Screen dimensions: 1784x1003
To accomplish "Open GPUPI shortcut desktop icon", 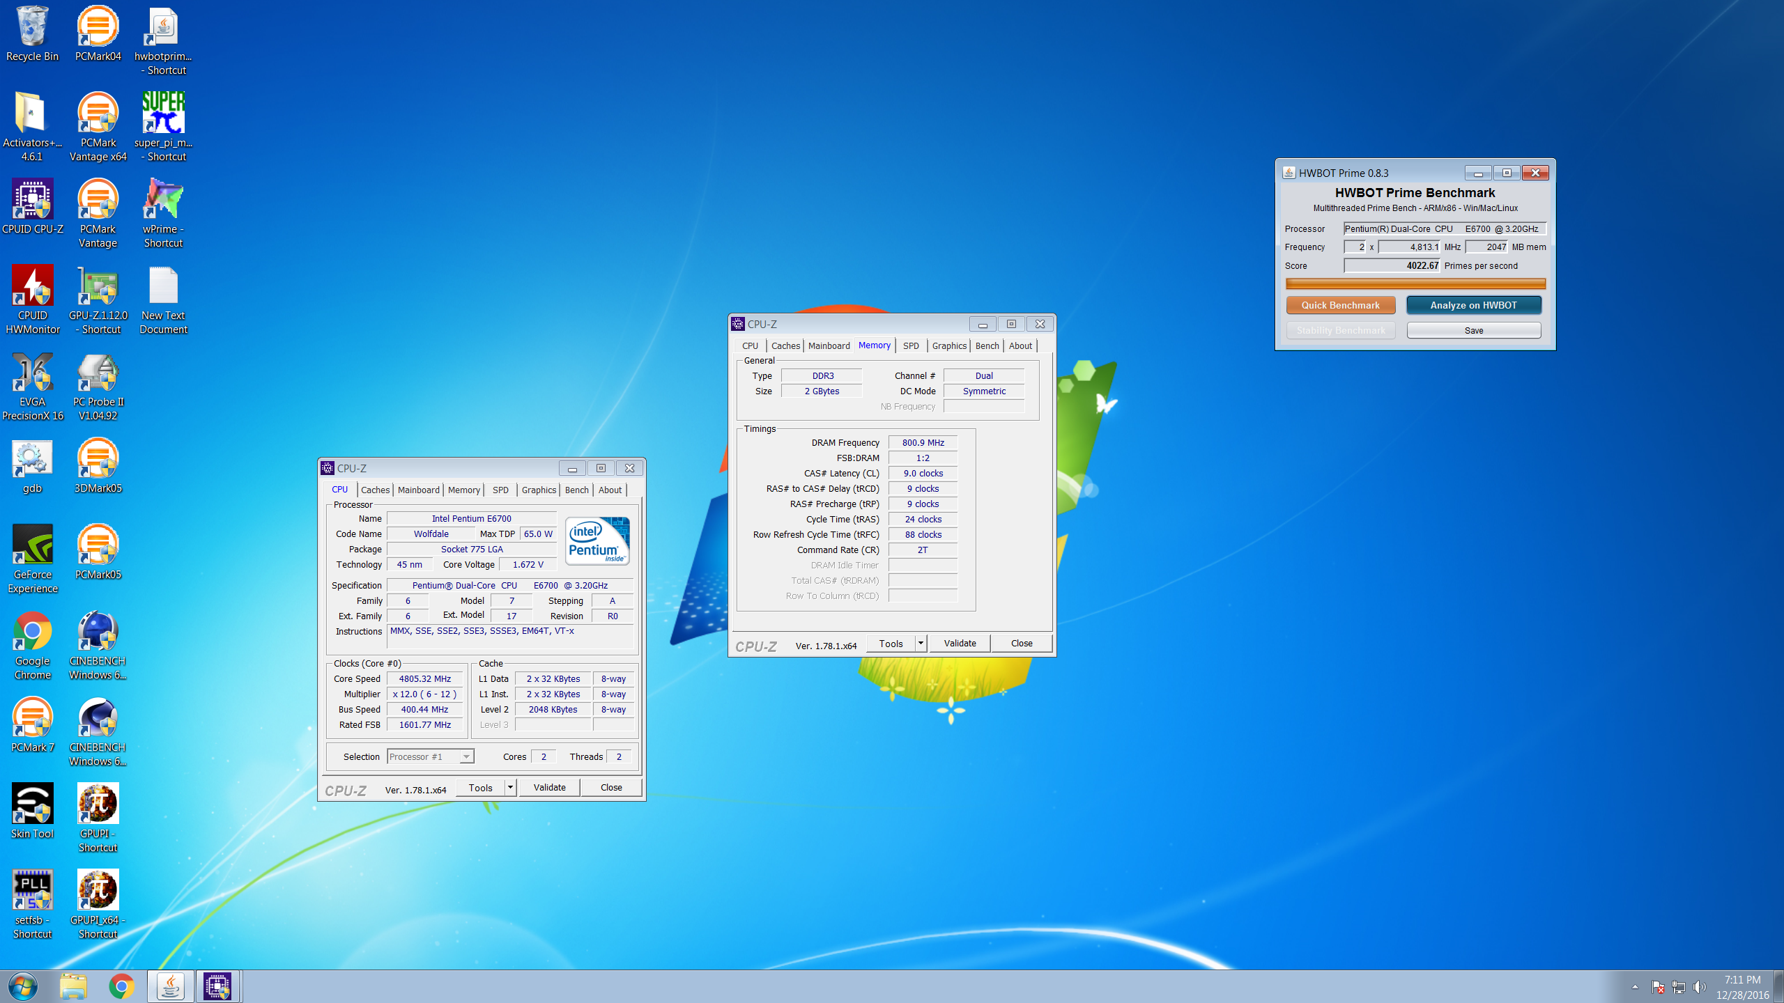I will click(x=98, y=818).
